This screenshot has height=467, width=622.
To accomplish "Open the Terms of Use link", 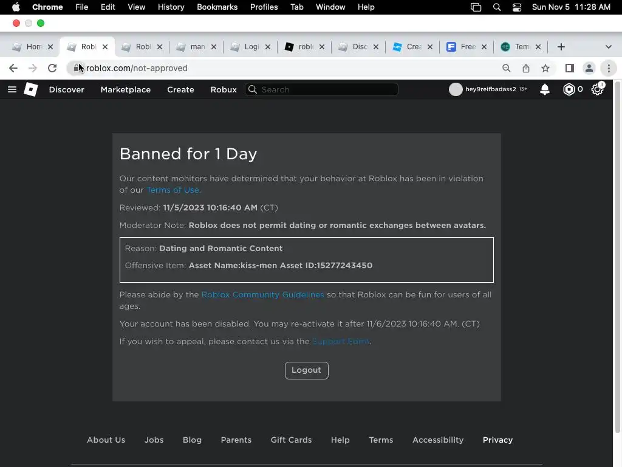I will 173,190.
